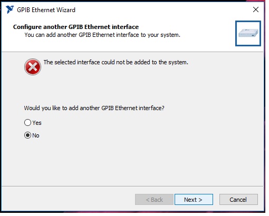Screen dimensions: 269x216
Task: Click the "Yes" option label text
Action: tap(37, 123)
